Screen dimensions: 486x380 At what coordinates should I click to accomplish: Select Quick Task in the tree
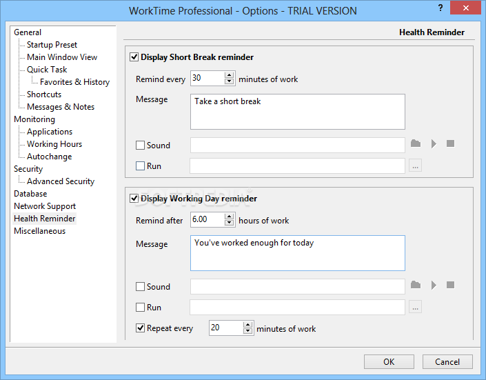tap(47, 70)
